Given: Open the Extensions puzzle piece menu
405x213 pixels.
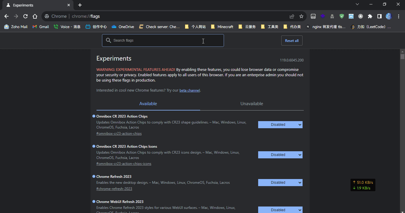Looking at the screenshot, I should point(370,16).
